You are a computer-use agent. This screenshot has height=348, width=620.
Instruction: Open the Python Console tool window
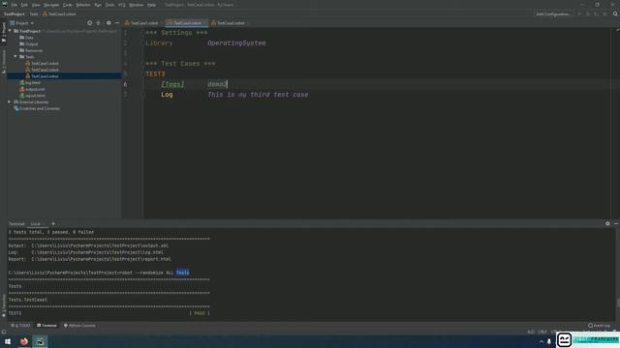[79, 326]
